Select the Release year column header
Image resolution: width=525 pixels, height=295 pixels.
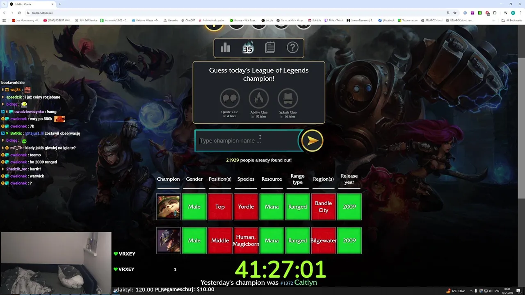(x=349, y=179)
